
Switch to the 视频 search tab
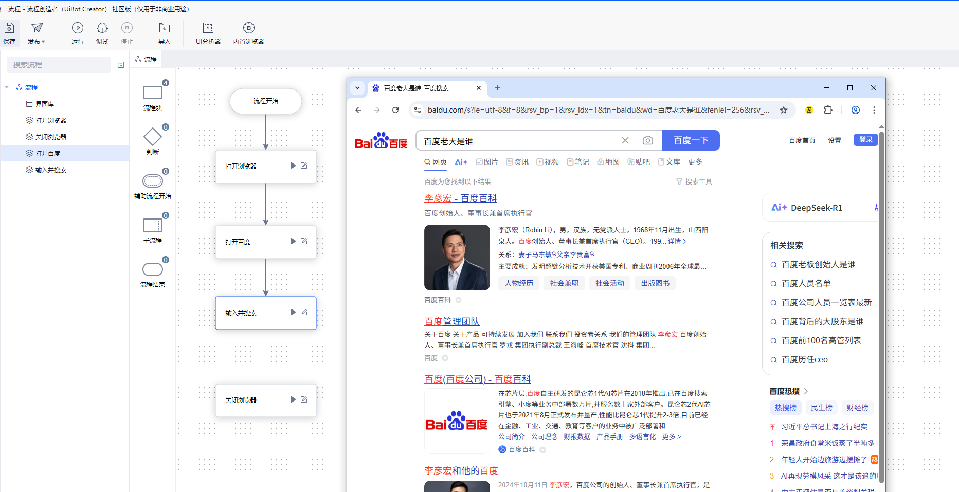pyautogui.click(x=548, y=162)
